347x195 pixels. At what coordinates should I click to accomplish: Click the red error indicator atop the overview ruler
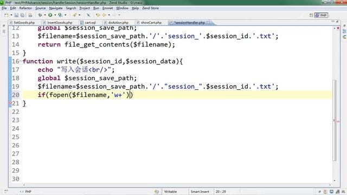pos(338,28)
